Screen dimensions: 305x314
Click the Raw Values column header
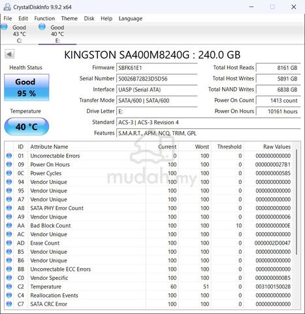click(277, 147)
